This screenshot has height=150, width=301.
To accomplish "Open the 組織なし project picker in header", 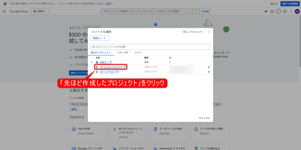I will [40, 11].
